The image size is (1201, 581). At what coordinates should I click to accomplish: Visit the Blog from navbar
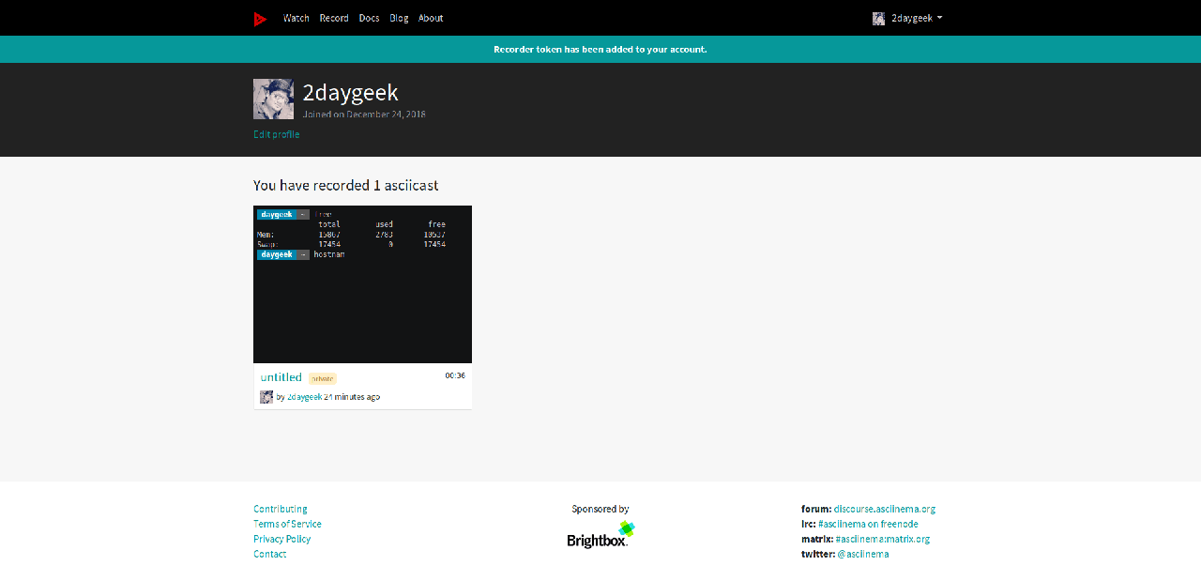coord(399,18)
